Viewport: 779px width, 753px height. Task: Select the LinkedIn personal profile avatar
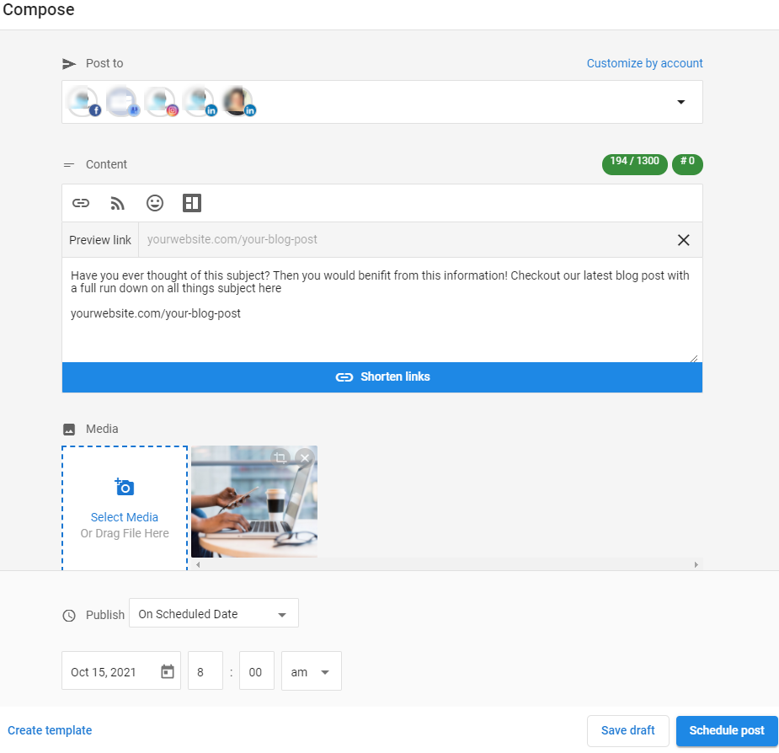click(238, 102)
